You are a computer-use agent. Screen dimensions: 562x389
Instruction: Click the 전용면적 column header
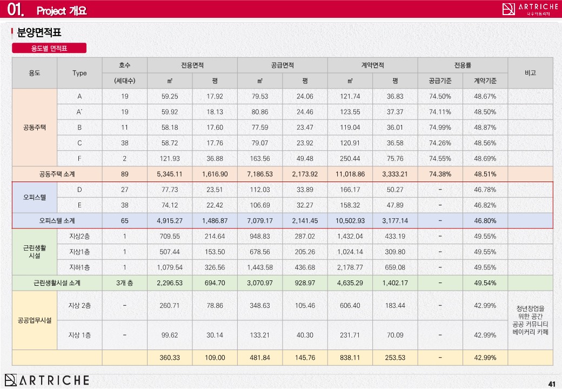(x=192, y=65)
